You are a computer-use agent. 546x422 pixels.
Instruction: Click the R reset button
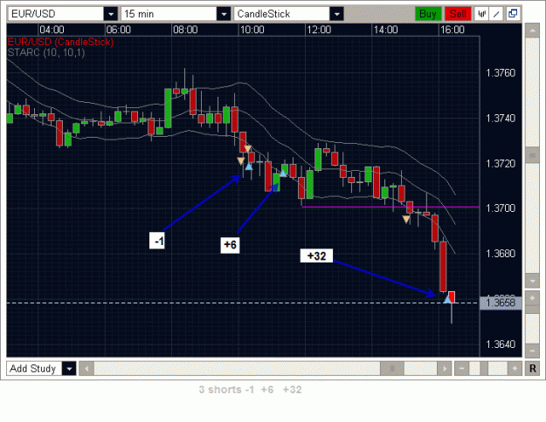[532, 369]
